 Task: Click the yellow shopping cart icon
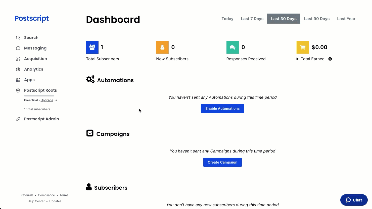[303, 47]
